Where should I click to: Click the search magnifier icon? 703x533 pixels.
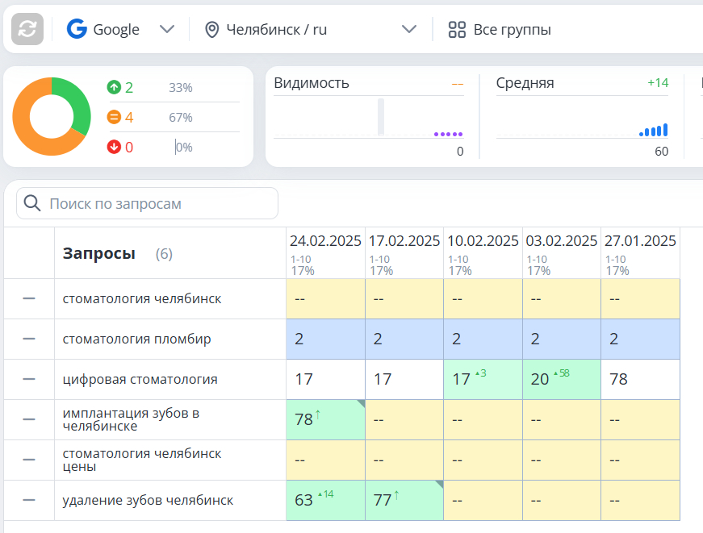tap(32, 203)
